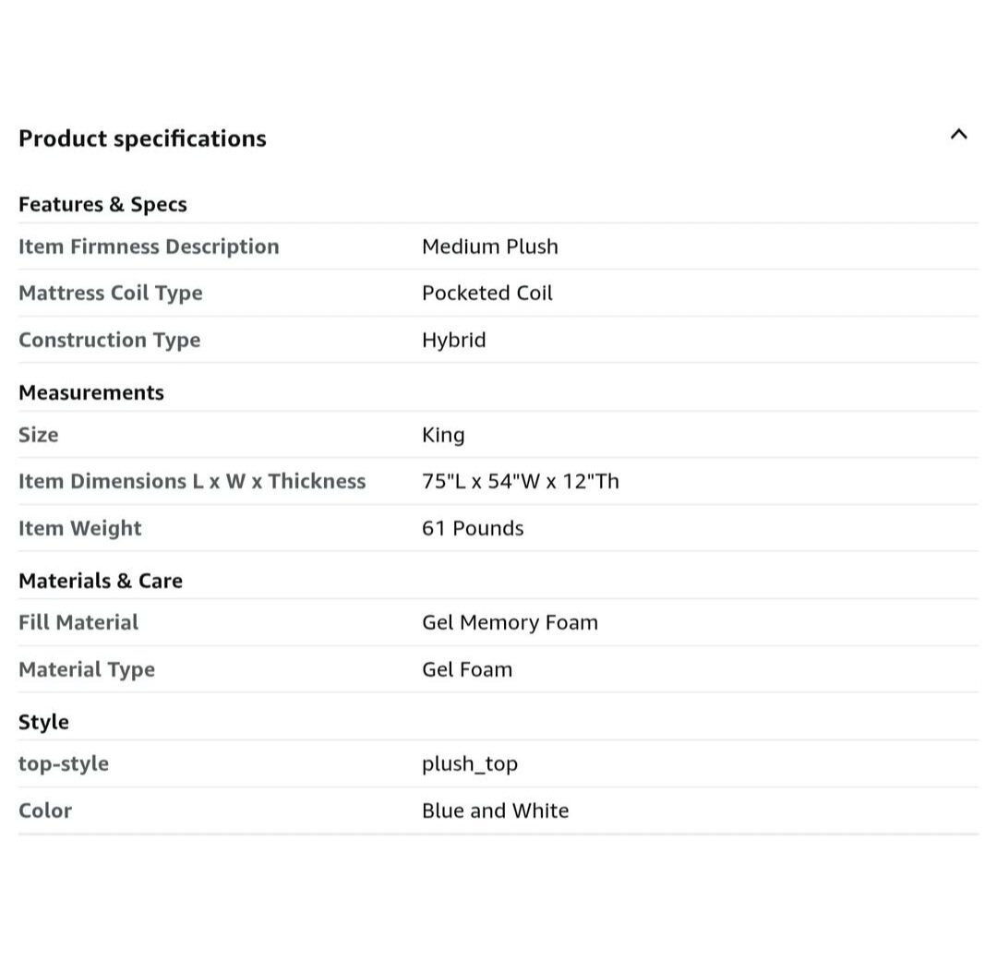Select the Construction Type label
Image resolution: width=997 pixels, height=961 pixels.
[x=109, y=340]
